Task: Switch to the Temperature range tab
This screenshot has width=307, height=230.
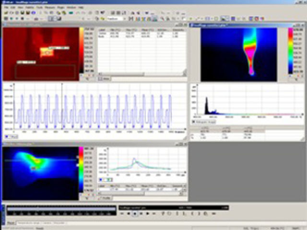Action: point(29,223)
